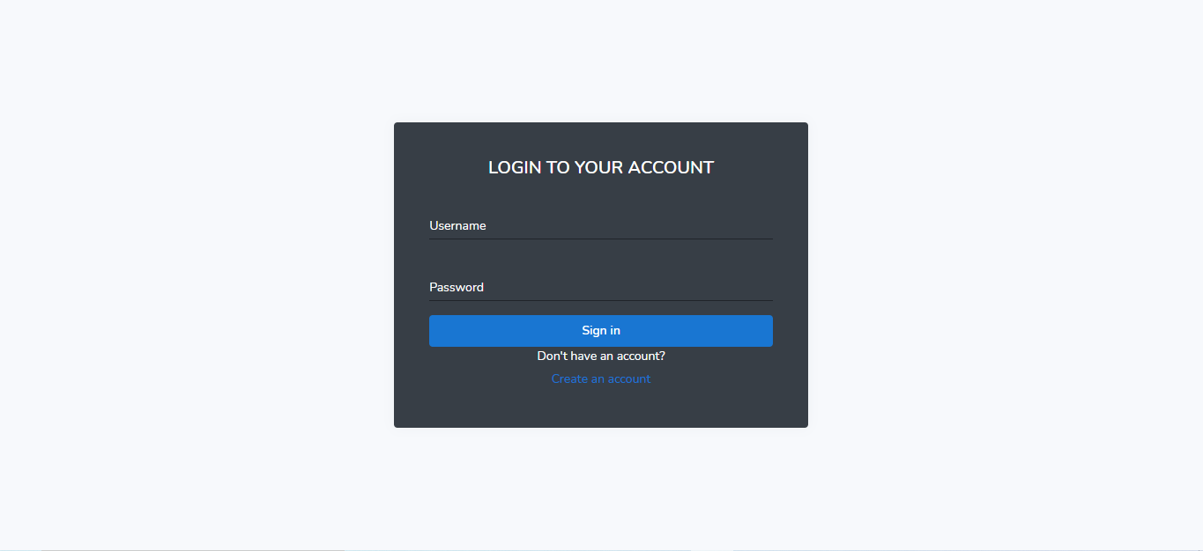The image size is (1203, 551).
Task: Click the empty area right of Username label
Action: pos(629,226)
